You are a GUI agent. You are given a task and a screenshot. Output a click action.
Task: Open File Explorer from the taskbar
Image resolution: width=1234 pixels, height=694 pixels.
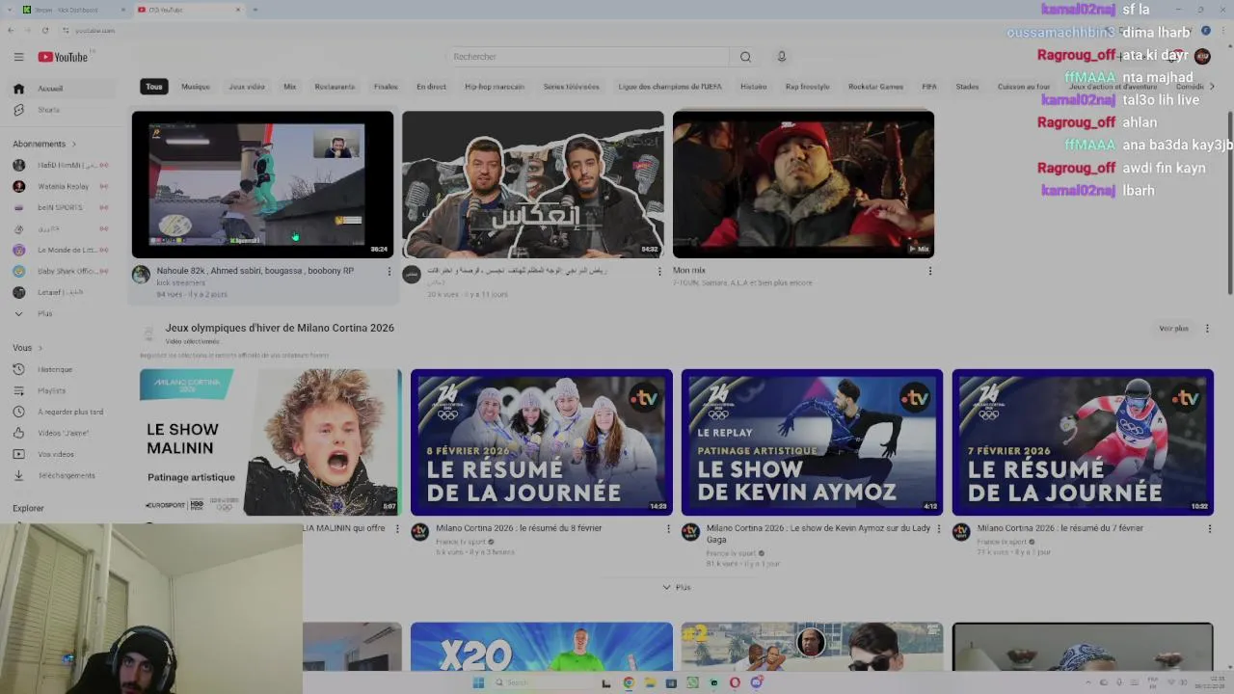pos(650,682)
